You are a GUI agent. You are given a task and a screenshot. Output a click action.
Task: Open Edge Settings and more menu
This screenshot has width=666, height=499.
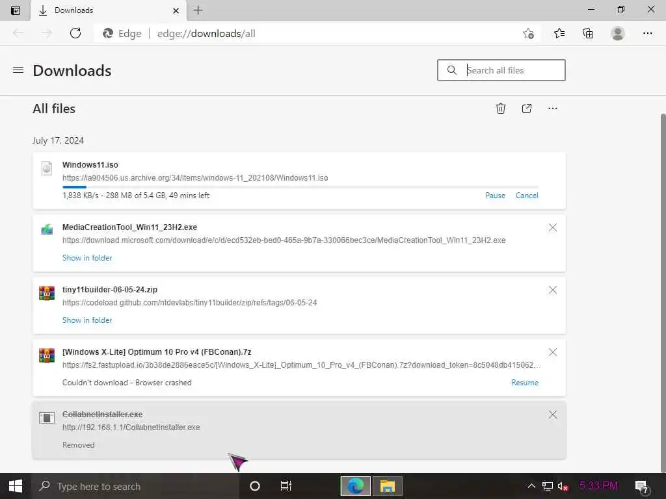tap(647, 33)
